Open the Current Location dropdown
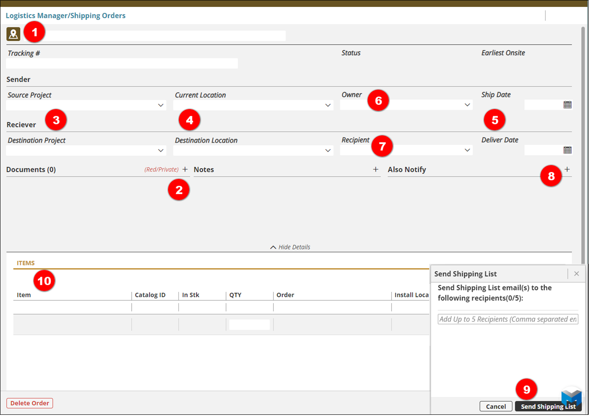This screenshot has height=417, width=590. [x=328, y=105]
